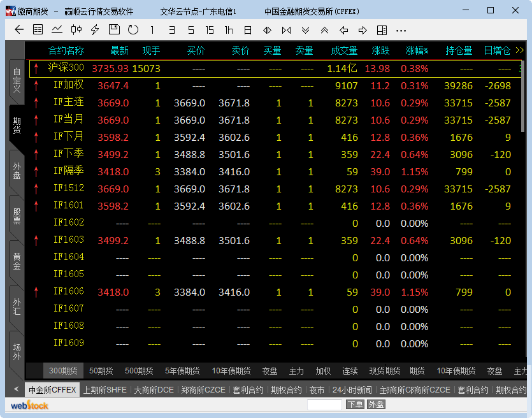532x418 pixels.
Task: Switch to the time-sharing line chart icon
Action: [57, 30]
